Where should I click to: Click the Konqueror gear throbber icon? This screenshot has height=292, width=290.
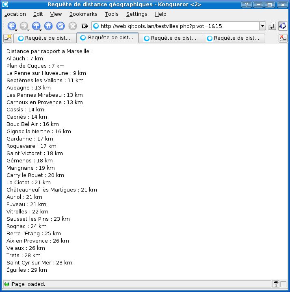(x=283, y=26)
